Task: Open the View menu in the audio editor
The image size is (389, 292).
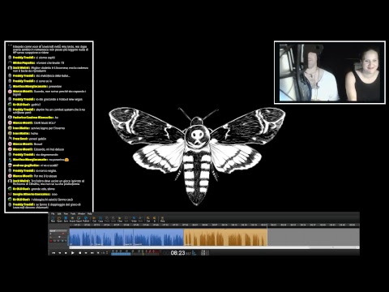Action: [66, 213]
